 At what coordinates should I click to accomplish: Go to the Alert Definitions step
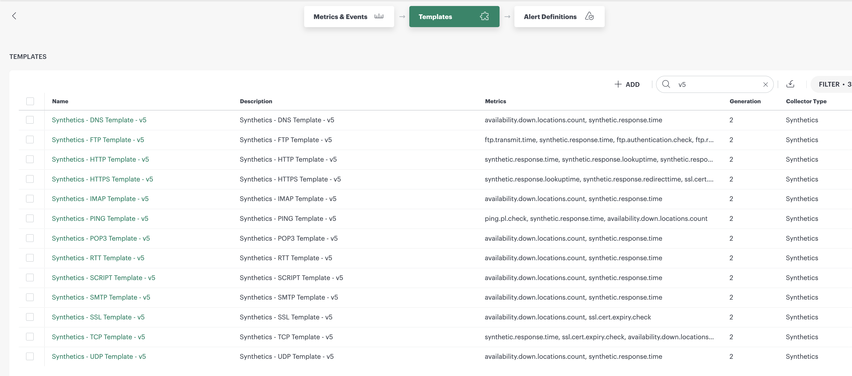550,16
